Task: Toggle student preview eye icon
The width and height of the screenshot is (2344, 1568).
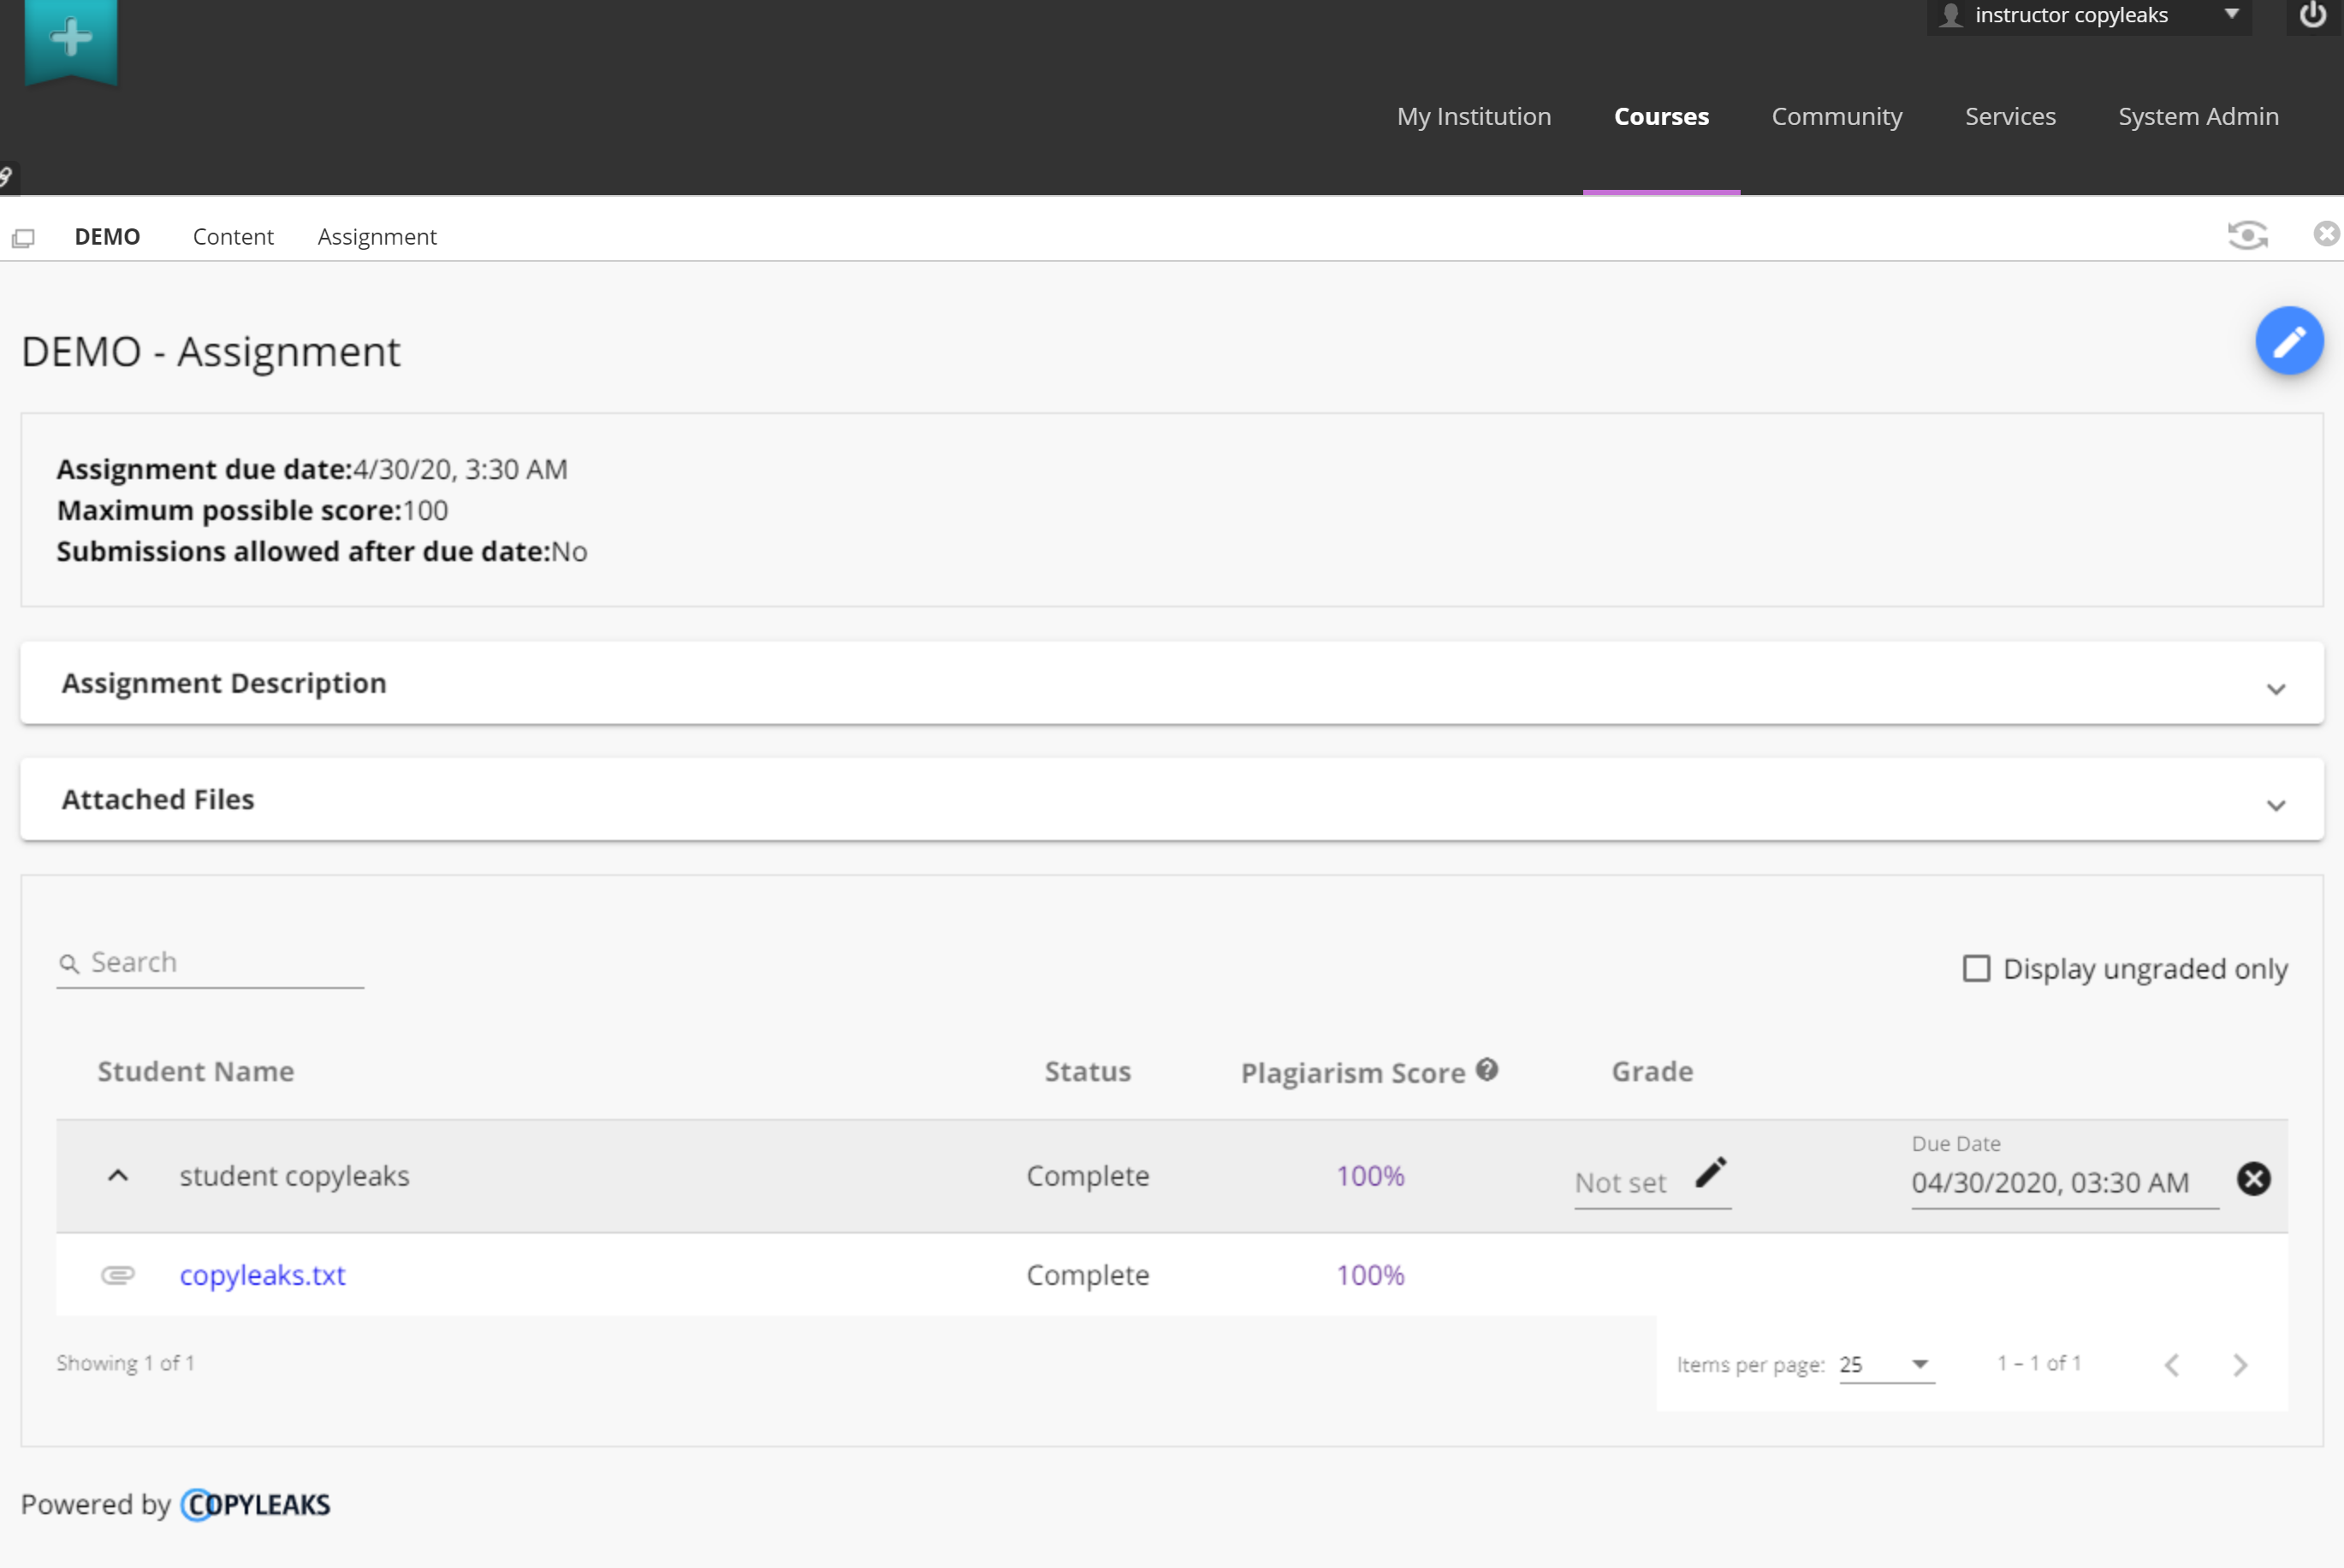Action: (x=2247, y=235)
